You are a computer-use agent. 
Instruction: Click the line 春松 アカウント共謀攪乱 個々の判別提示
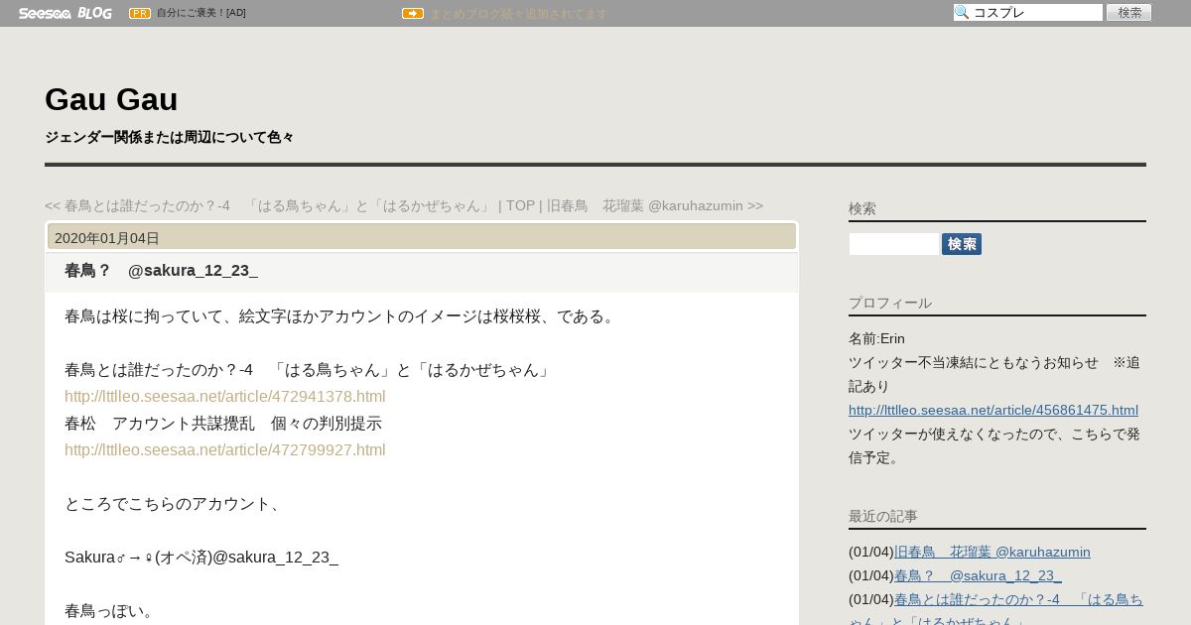tap(223, 424)
